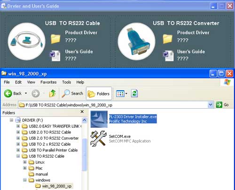Viewport: 235px width, 190px height.
Task: Open the Address bar dropdown arrow
Action: coord(211,105)
